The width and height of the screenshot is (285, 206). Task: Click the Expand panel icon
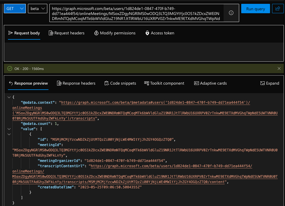point(262,83)
